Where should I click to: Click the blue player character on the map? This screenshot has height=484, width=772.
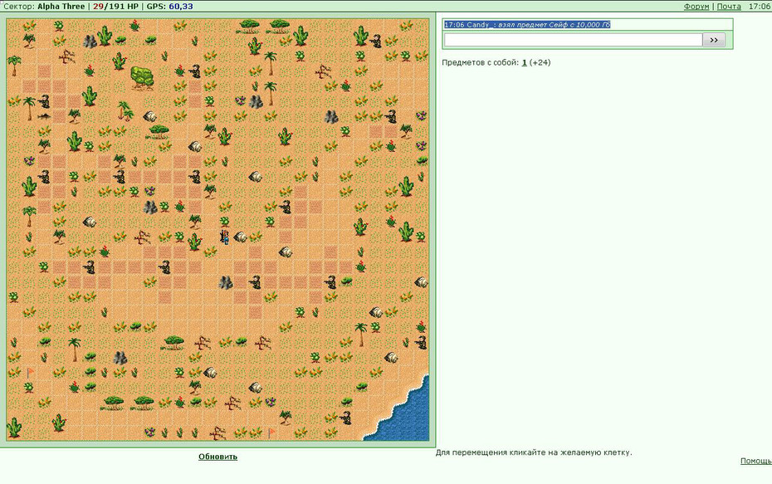(x=224, y=237)
